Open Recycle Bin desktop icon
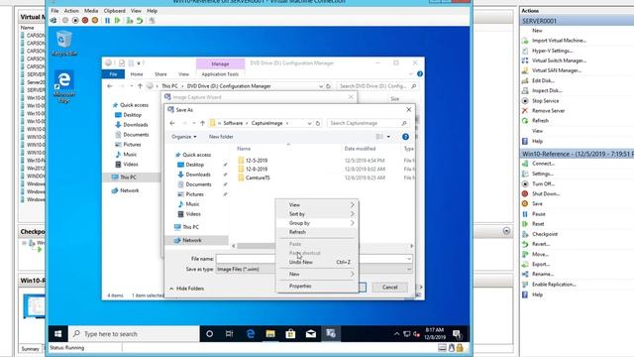The height and width of the screenshot is (357, 634). click(x=64, y=44)
